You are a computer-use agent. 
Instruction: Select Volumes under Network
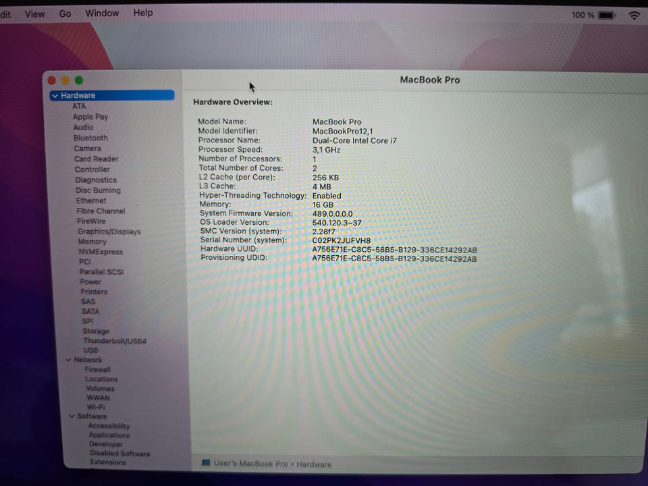[101, 389]
